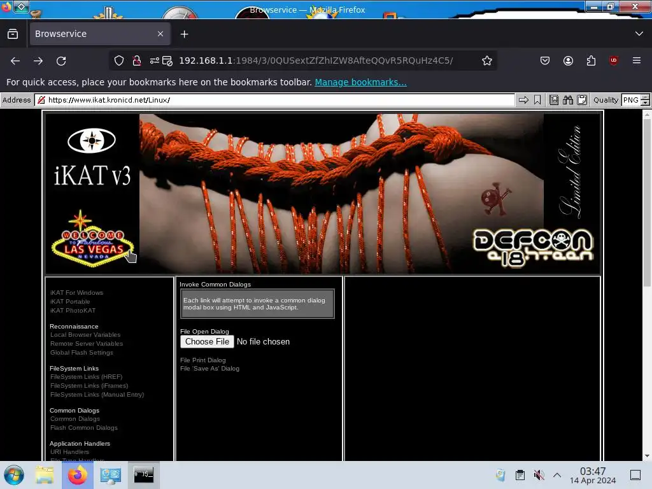Open Common Dialogs link
Image resolution: width=652 pixels, height=489 pixels.
point(75,419)
